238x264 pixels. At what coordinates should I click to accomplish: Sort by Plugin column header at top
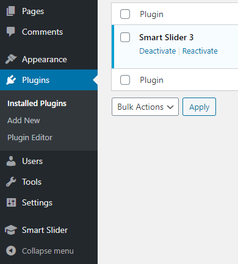point(151,14)
